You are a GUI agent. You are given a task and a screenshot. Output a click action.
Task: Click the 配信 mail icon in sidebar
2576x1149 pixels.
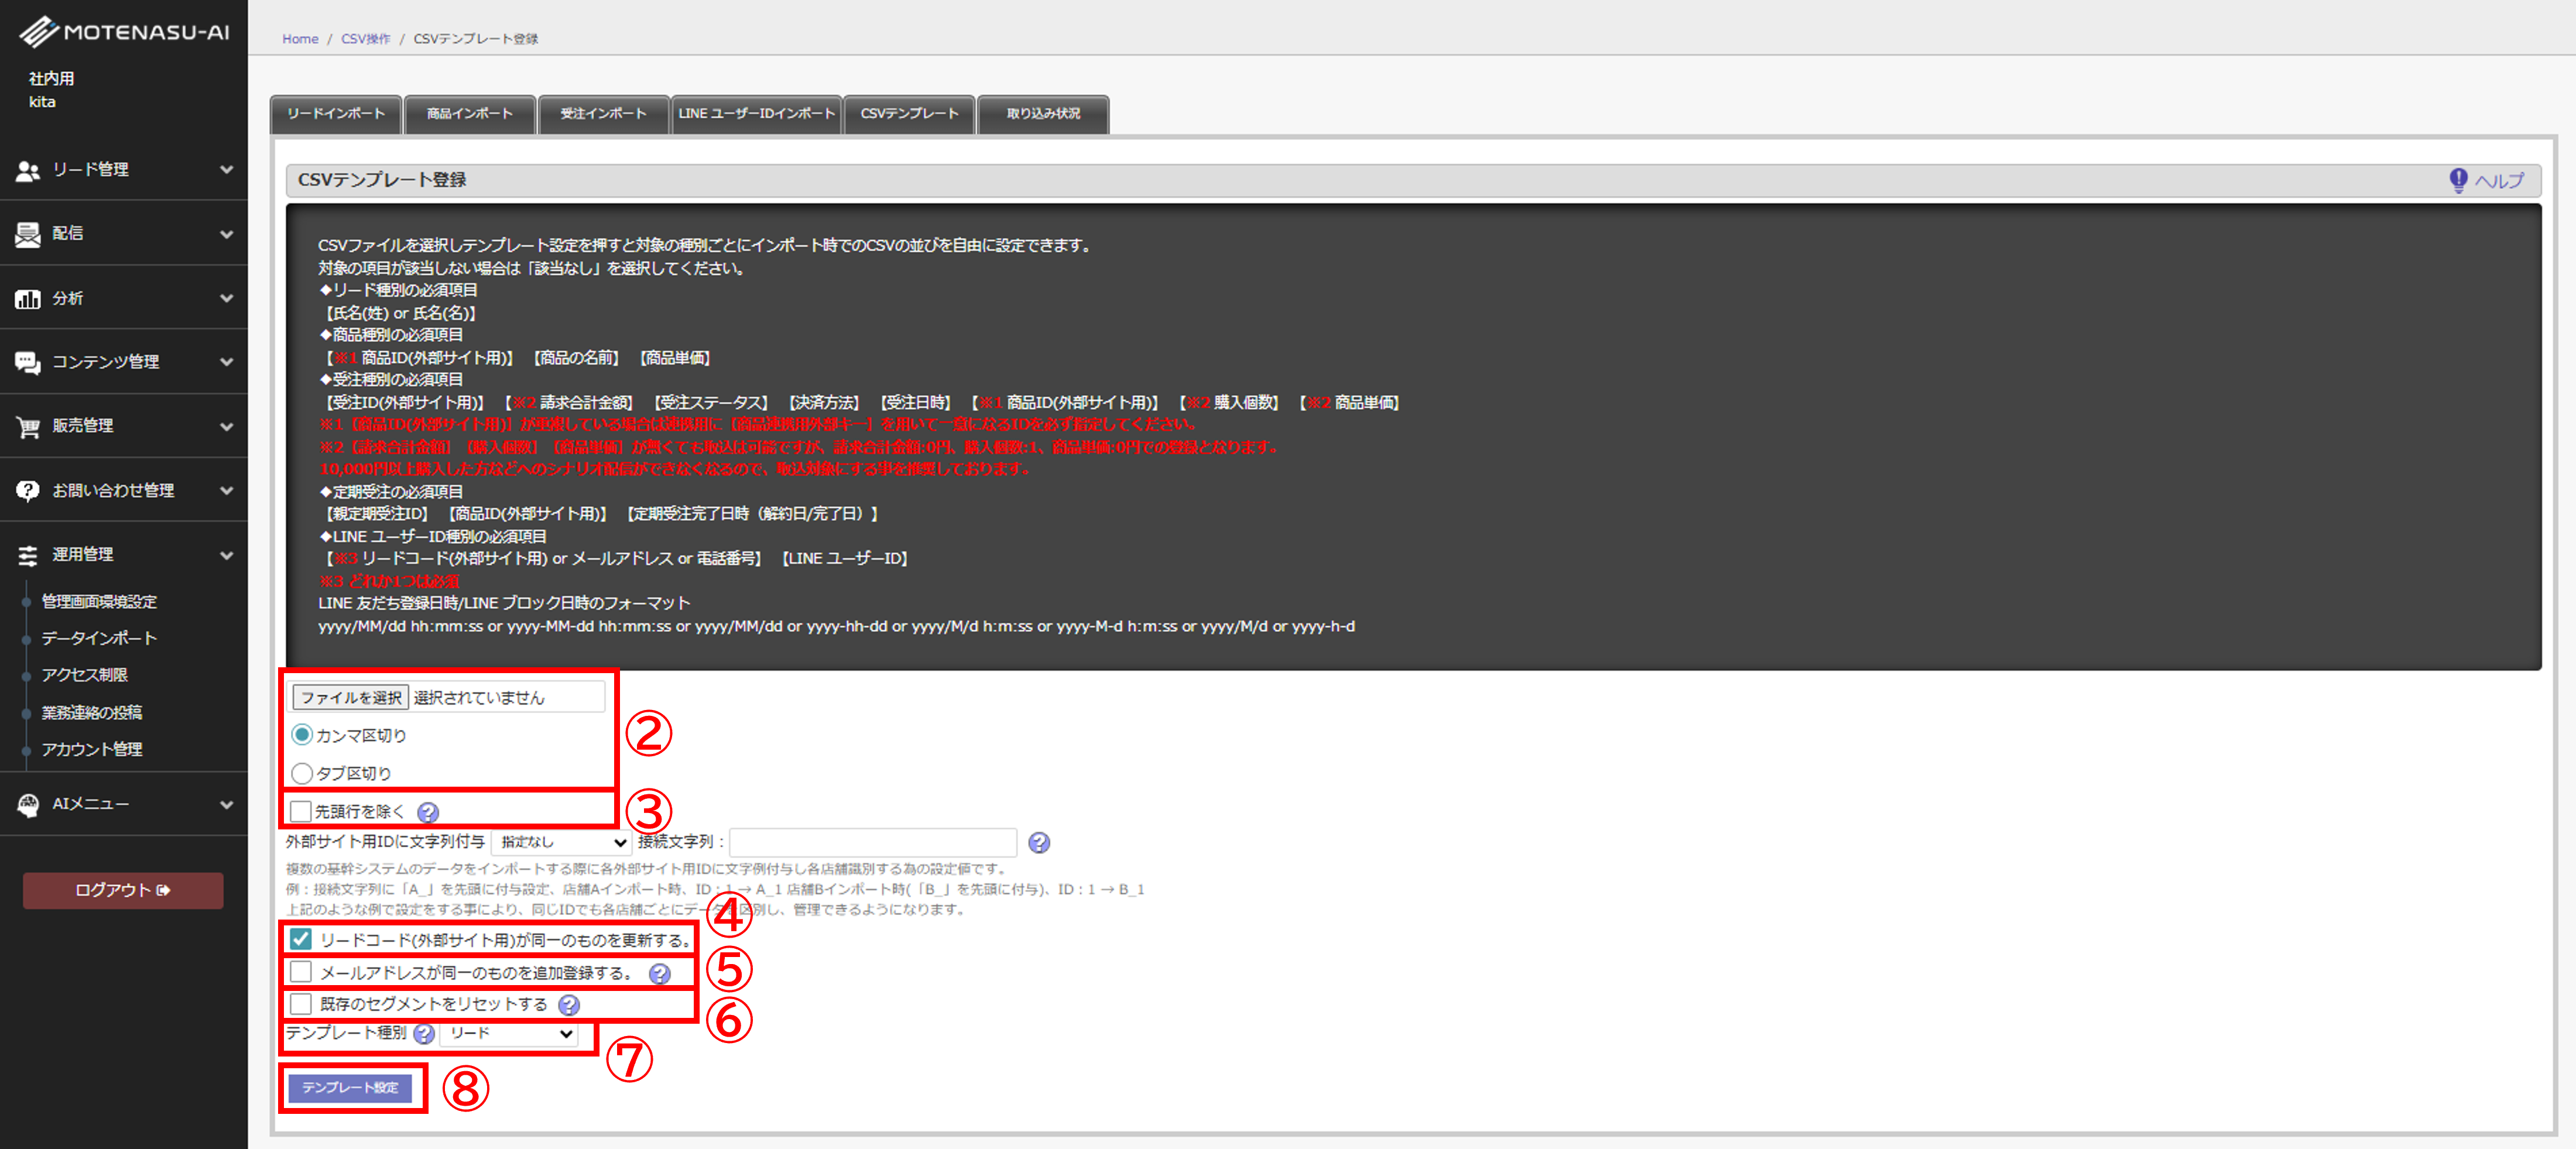coord(28,234)
